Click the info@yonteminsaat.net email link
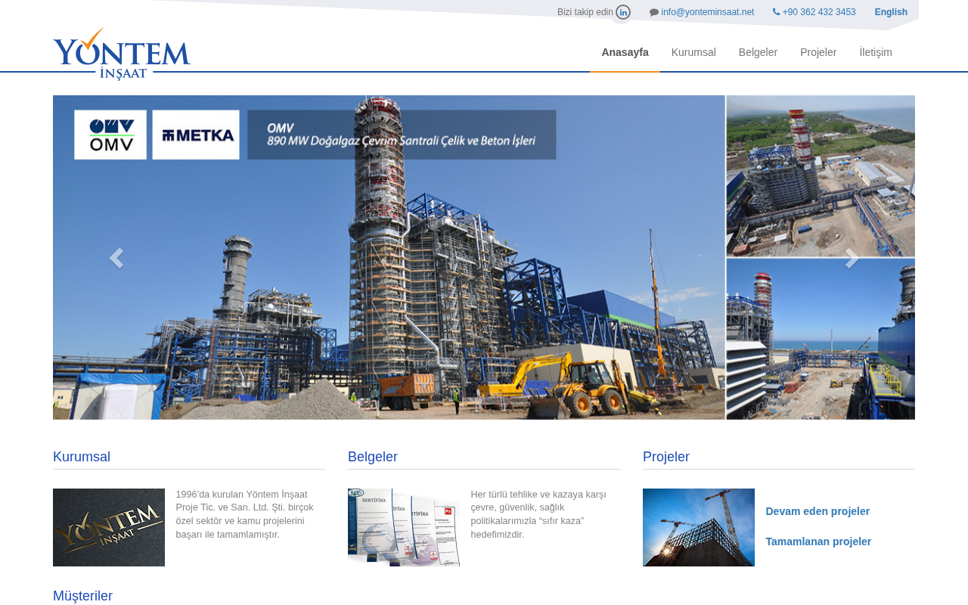968x605 pixels. [708, 12]
